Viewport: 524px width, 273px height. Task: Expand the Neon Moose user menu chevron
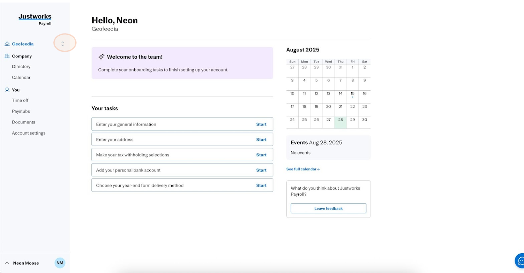(x=7, y=263)
